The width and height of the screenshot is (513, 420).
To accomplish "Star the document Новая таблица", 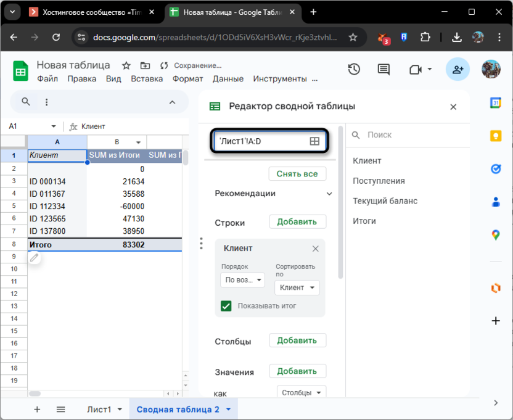I will [126, 65].
